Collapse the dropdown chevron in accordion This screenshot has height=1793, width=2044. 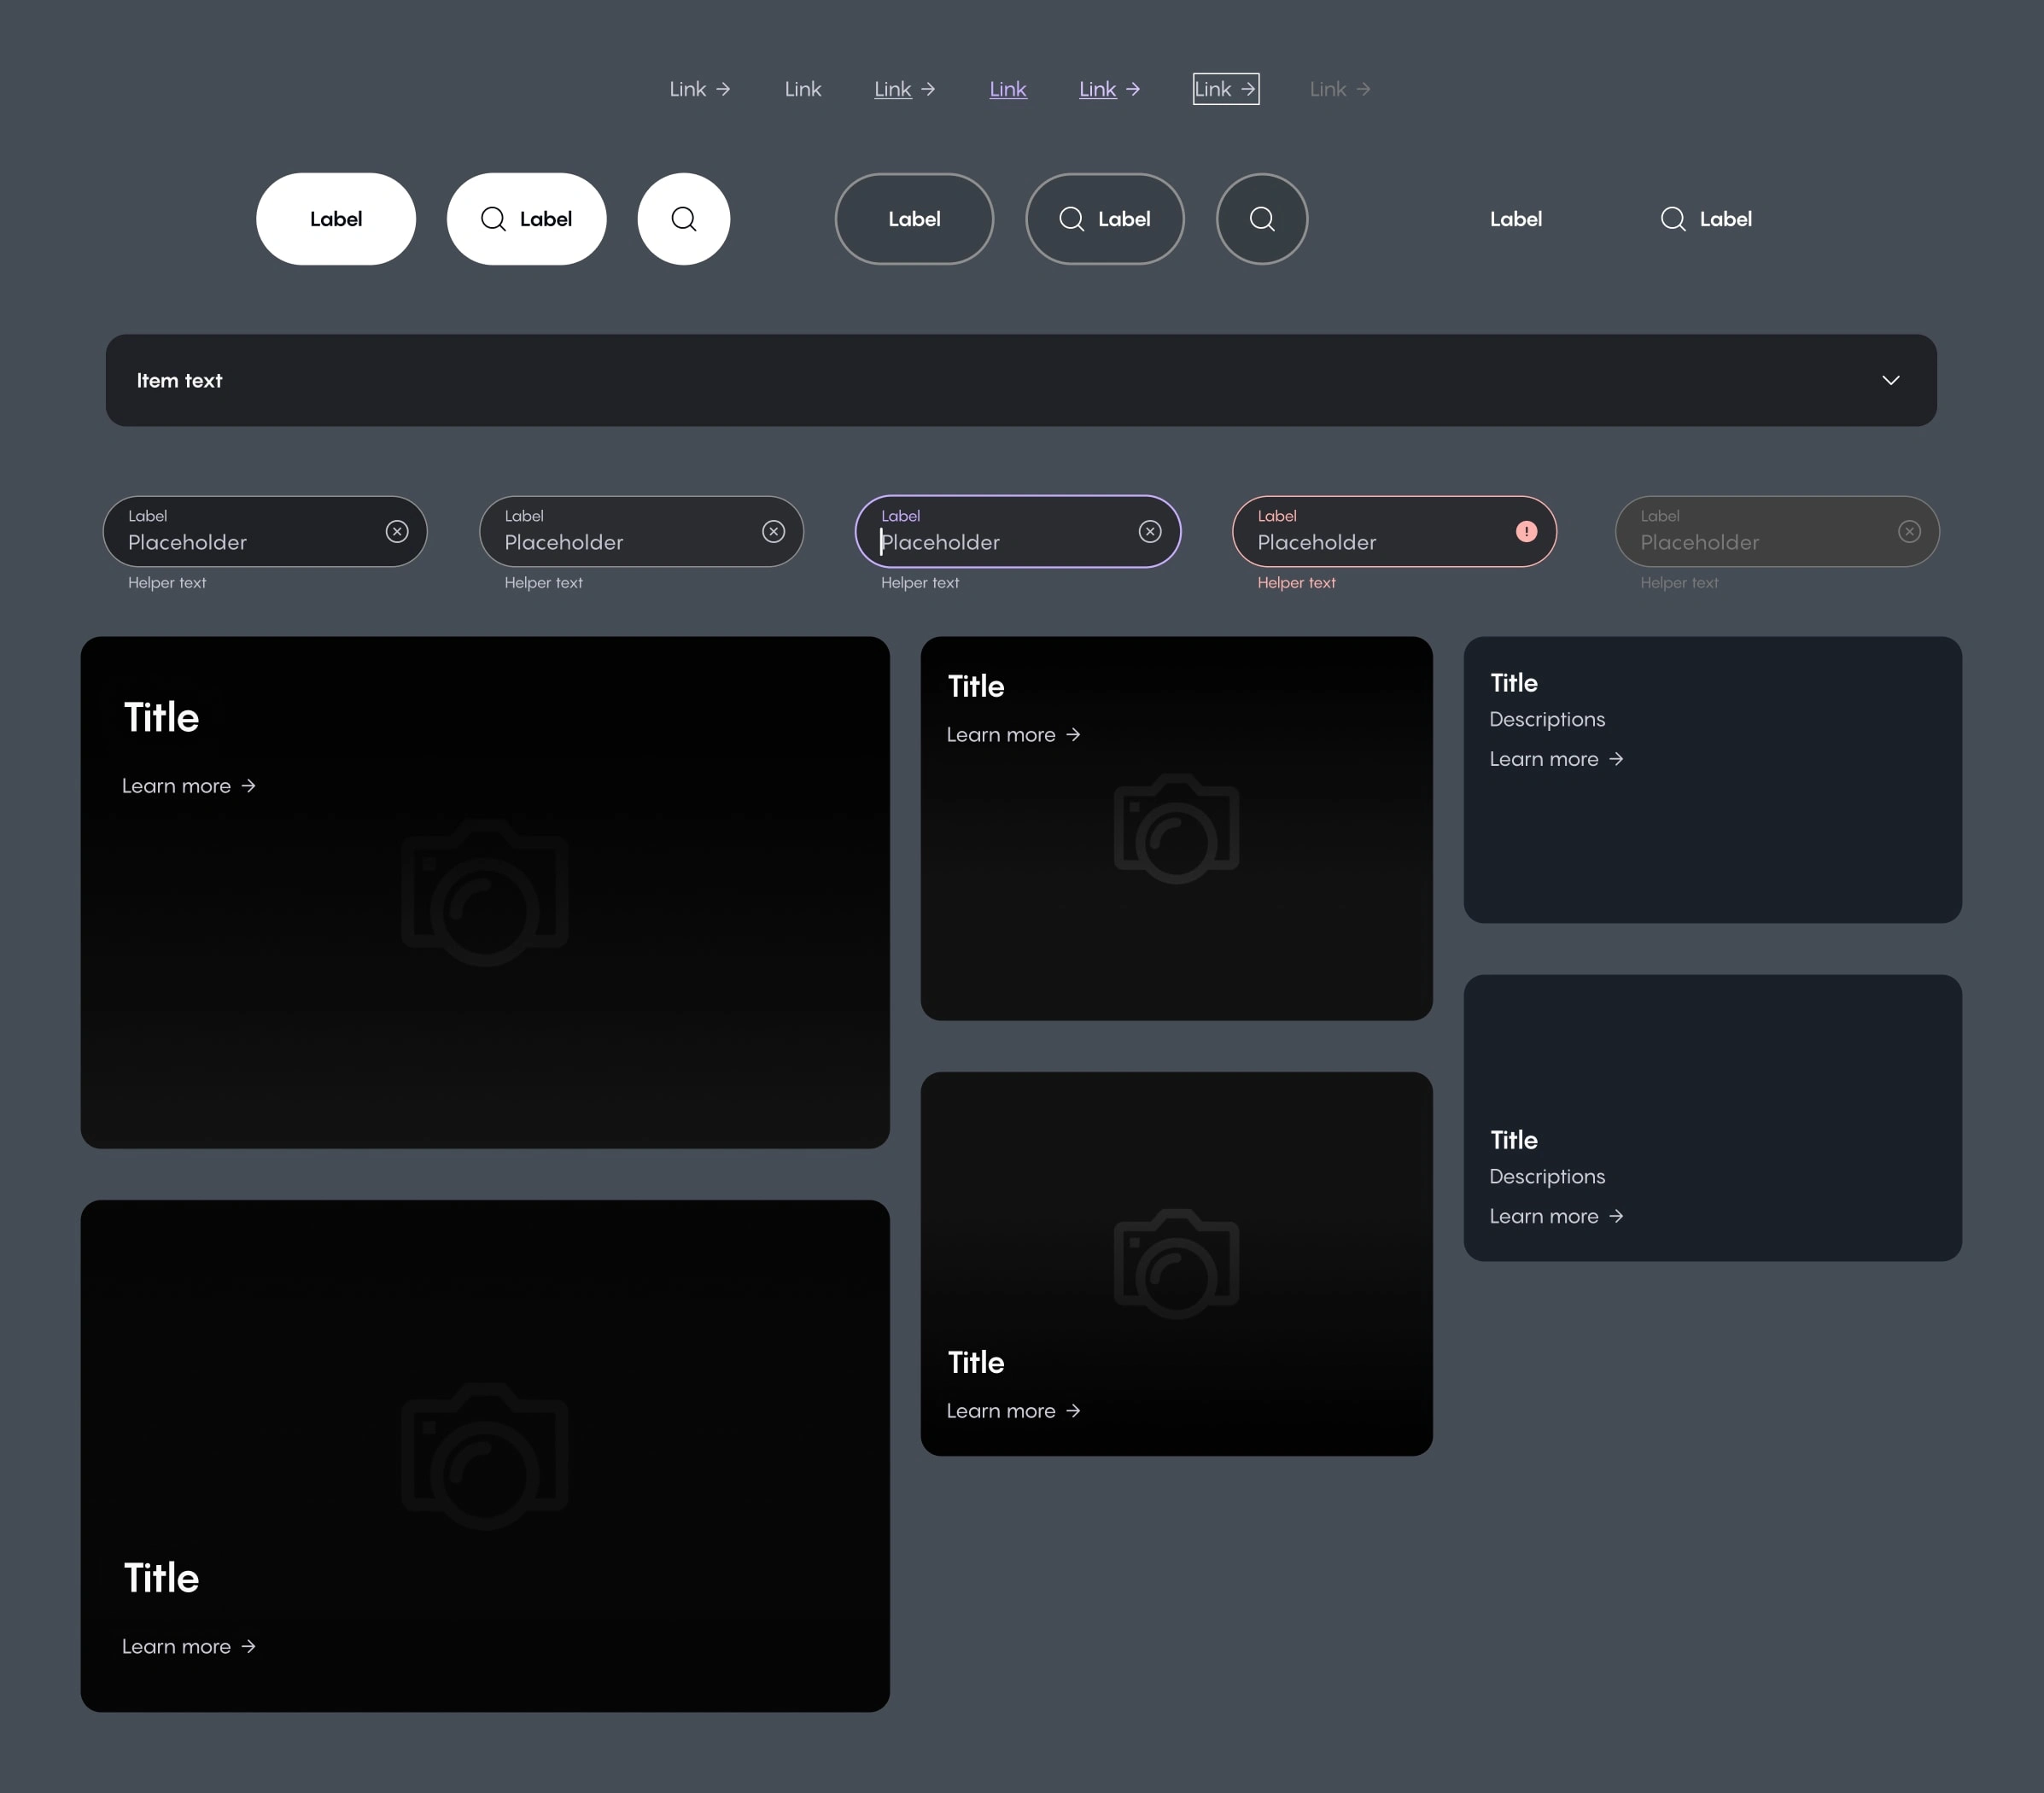(1891, 381)
